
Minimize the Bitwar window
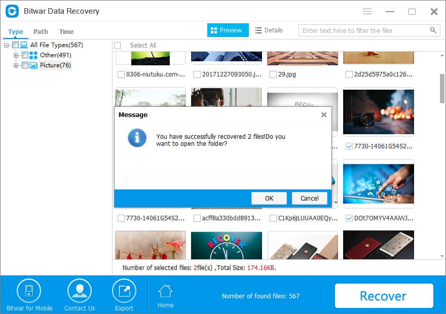(x=390, y=11)
